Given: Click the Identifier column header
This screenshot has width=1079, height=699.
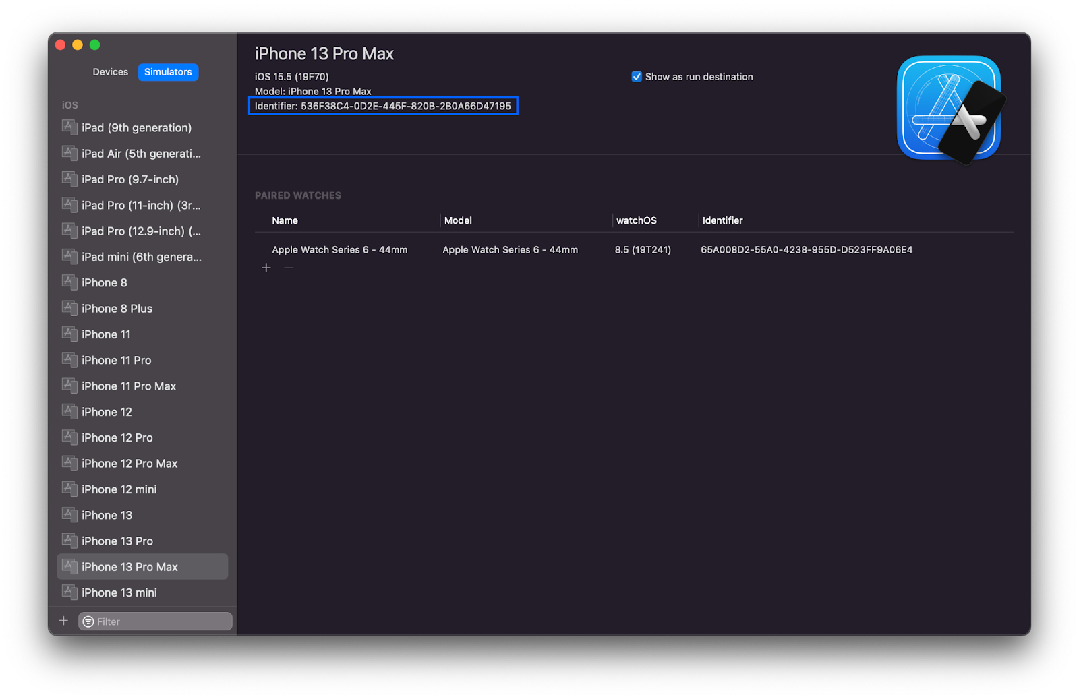Looking at the screenshot, I should (722, 220).
